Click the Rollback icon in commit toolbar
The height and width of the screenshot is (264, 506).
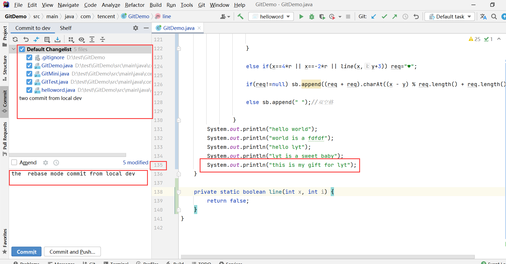pos(26,39)
